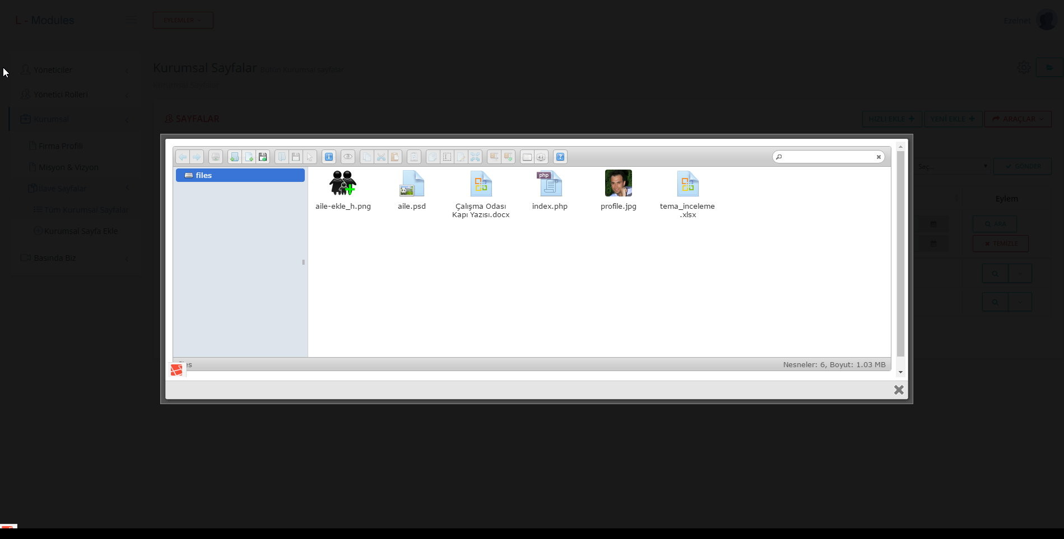
Task: Open Kurumsal Sayfa Ekle in background sidebar
Action: (x=76, y=231)
